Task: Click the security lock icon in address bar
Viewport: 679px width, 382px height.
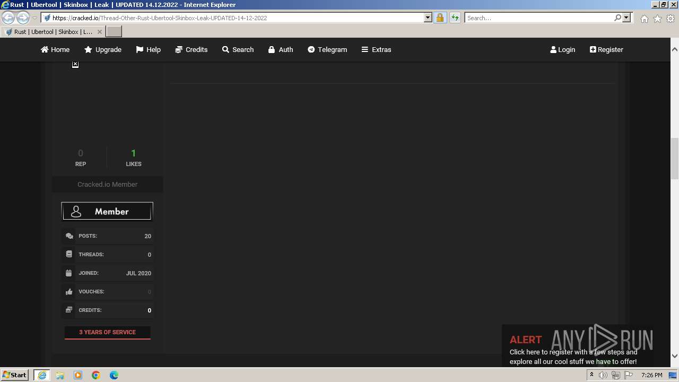Action: click(x=440, y=18)
